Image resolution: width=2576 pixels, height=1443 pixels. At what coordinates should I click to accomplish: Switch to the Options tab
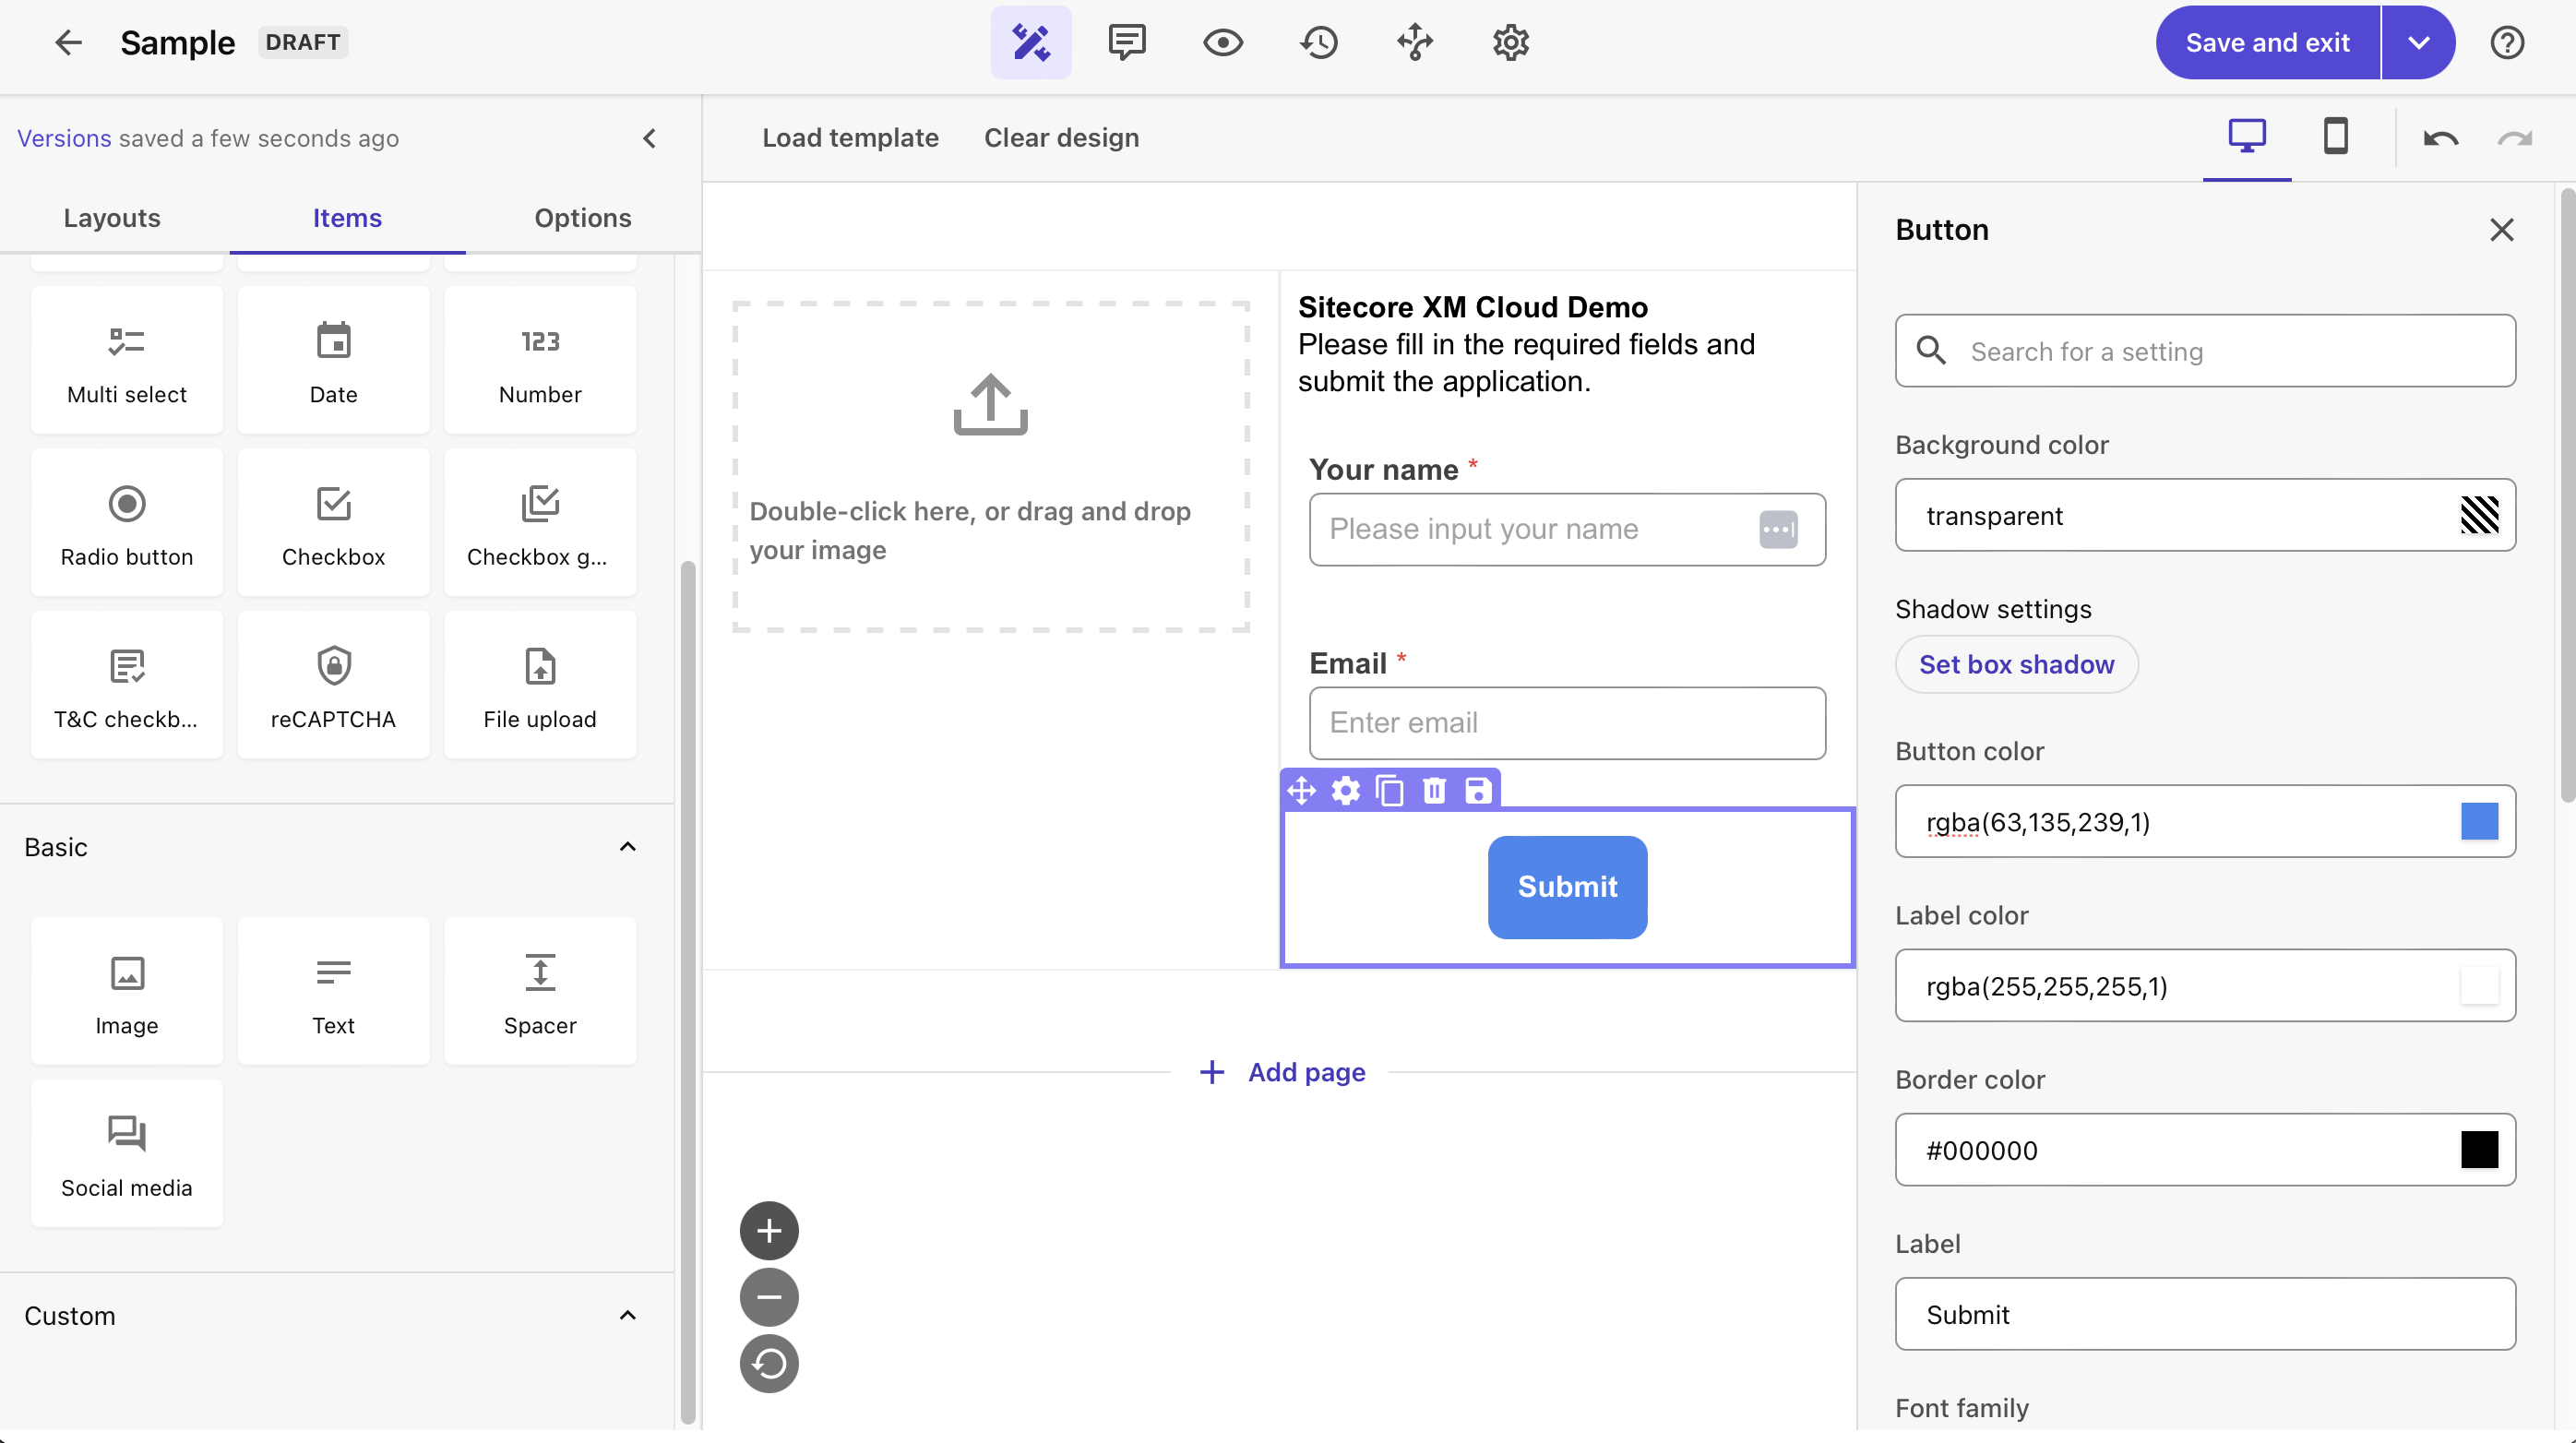click(583, 218)
